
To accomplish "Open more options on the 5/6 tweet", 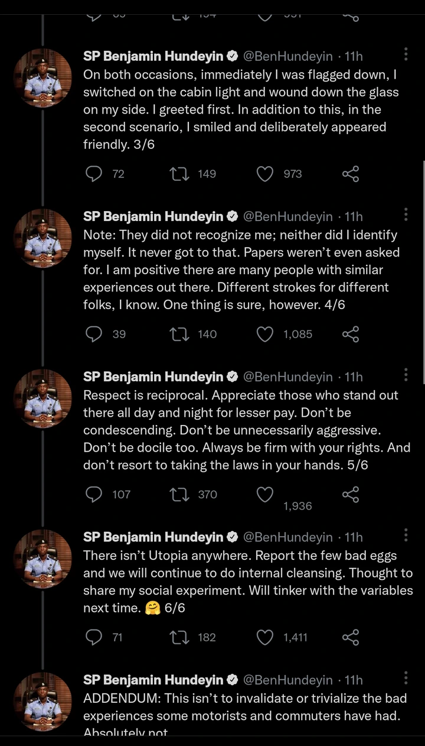I will pyautogui.click(x=406, y=375).
